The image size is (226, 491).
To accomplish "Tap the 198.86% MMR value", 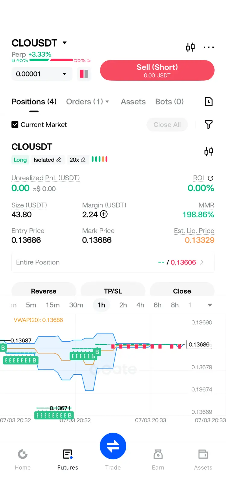I will 198,215.
